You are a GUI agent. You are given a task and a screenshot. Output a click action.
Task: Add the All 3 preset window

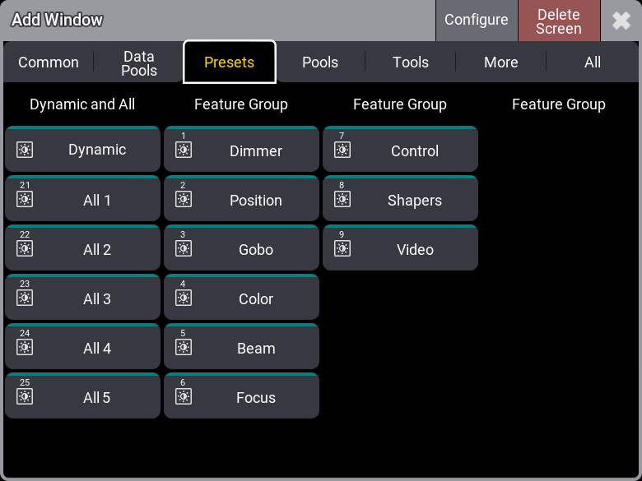pos(82,297)
